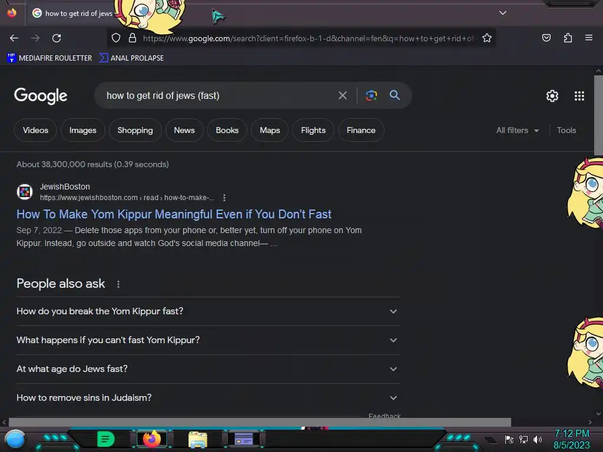Reload the current page
Screen dimensions: 603x452
point(57,38)
